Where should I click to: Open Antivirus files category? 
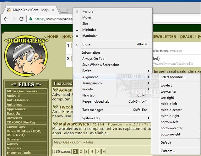coord(26,105)
